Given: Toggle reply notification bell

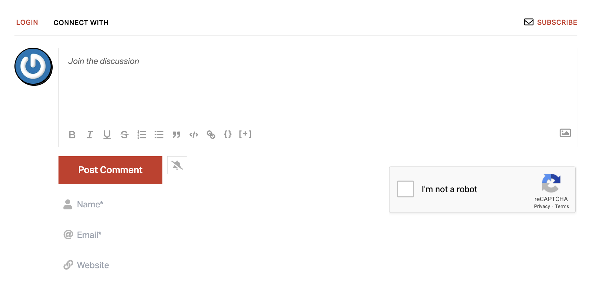Looking at the screenshot, I should point(177,165).
